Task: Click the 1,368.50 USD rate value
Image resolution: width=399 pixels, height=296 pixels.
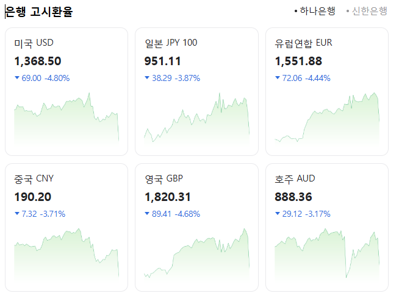Action: 38,62
